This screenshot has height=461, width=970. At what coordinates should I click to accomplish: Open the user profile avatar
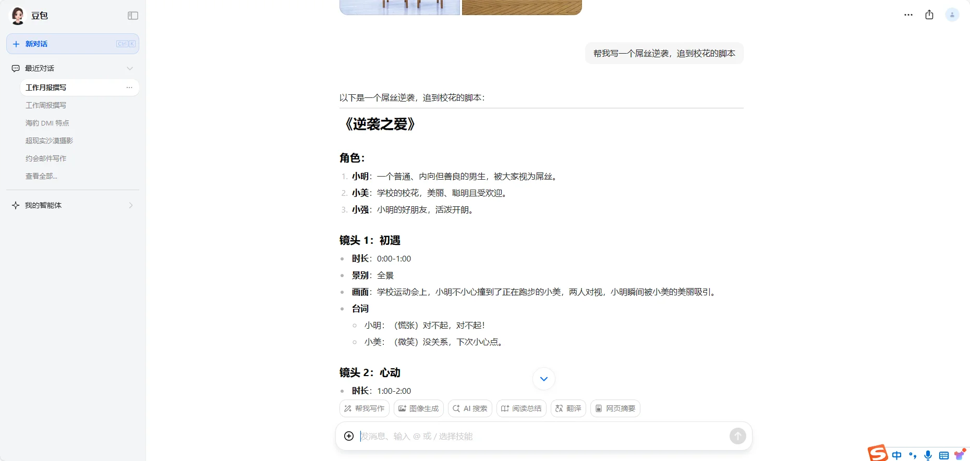point(952,15)
